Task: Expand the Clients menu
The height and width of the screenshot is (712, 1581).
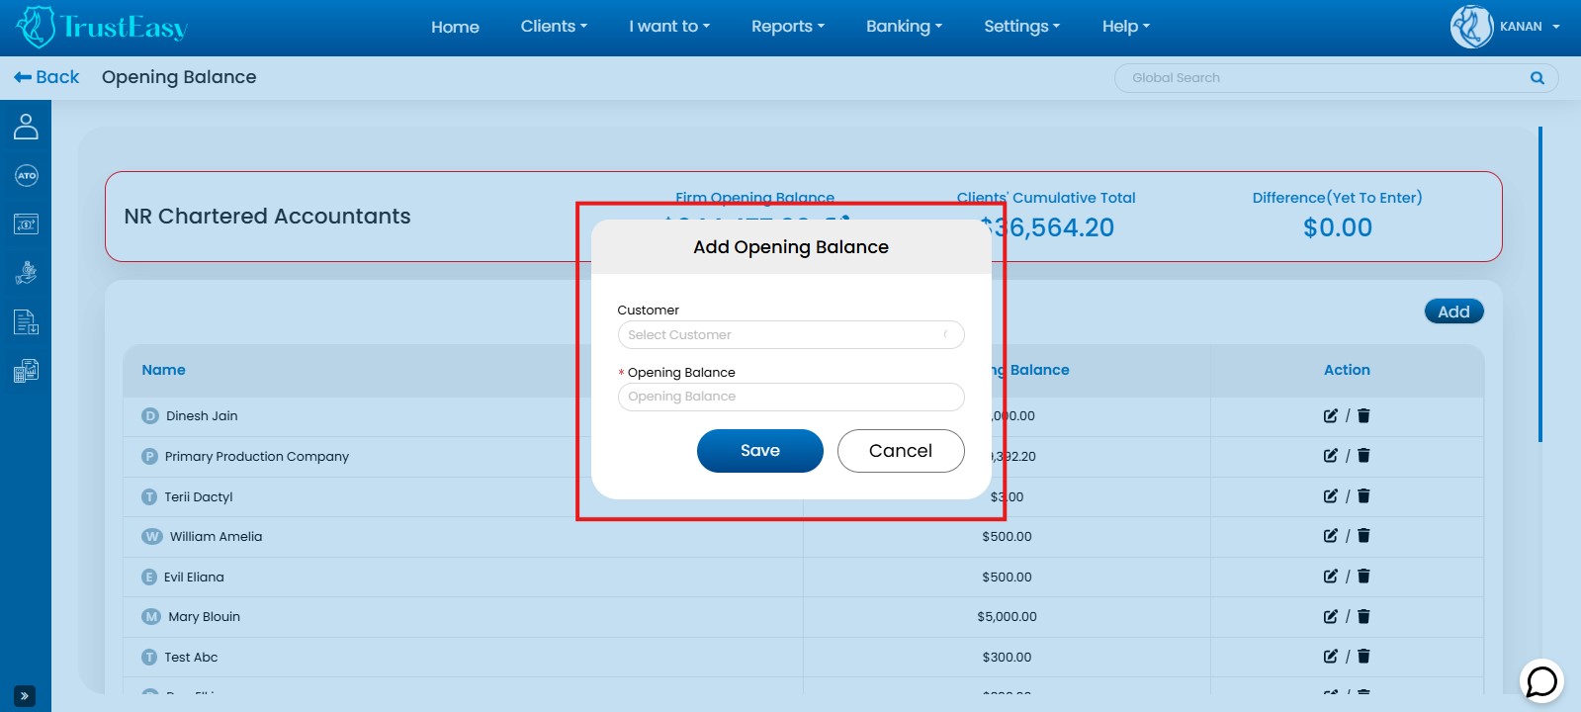Action: pyautogui.click(x=554, y=27)
